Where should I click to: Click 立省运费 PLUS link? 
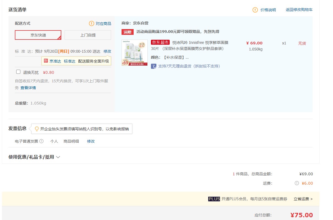click(303, 199)
